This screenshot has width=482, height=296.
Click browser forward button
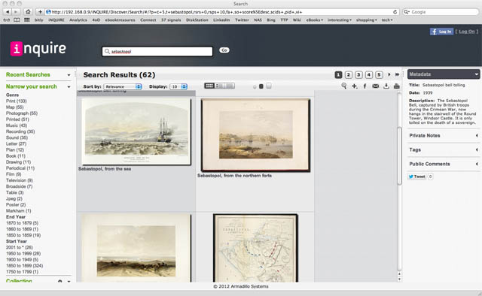16,12
